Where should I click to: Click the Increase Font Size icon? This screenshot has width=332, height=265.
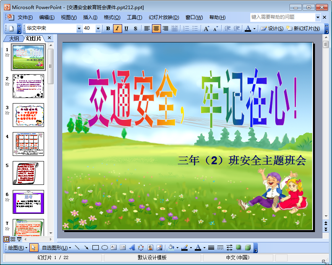click(x=206, y=28)
